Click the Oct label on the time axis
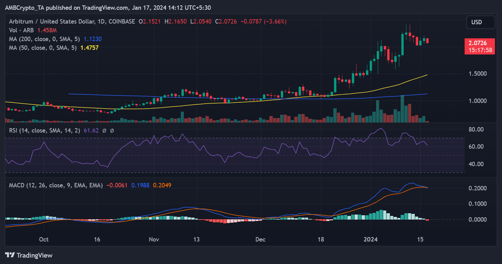The image size is (502, 264). coord(44,239)
